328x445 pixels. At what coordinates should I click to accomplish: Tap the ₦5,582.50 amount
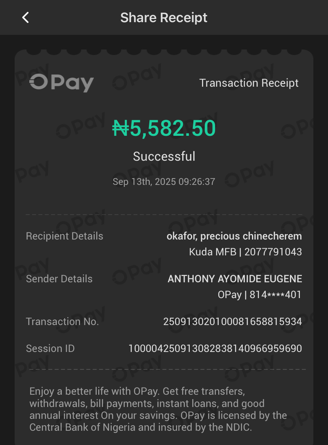164,128
